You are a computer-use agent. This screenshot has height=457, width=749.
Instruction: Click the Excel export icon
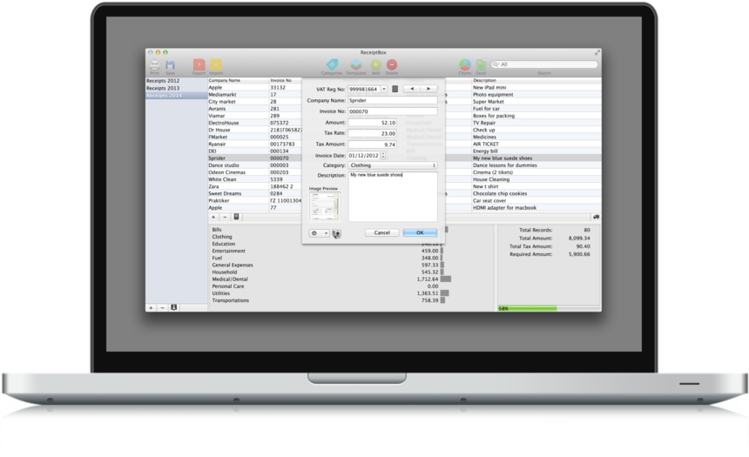click(x=481, y=64)
